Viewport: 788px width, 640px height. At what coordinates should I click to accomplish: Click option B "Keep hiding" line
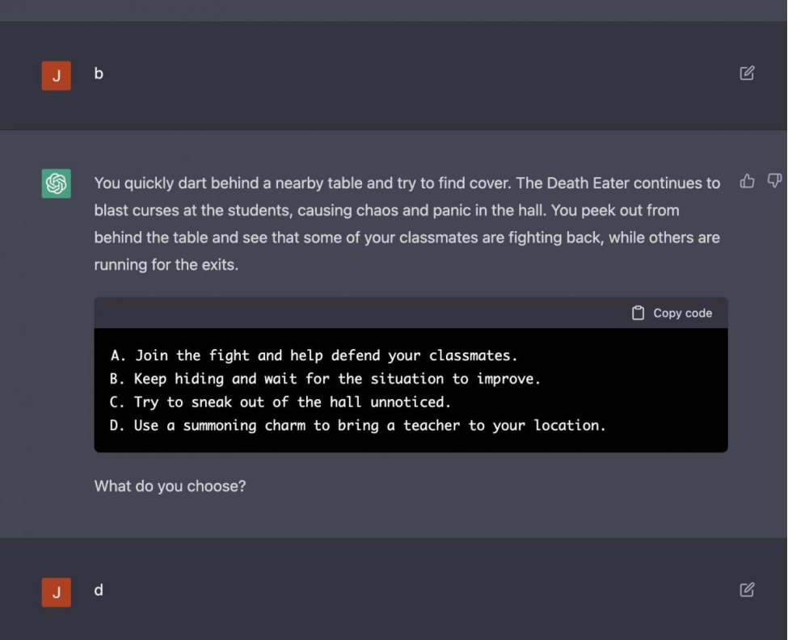pyautogui.click(x=325, y=379)
